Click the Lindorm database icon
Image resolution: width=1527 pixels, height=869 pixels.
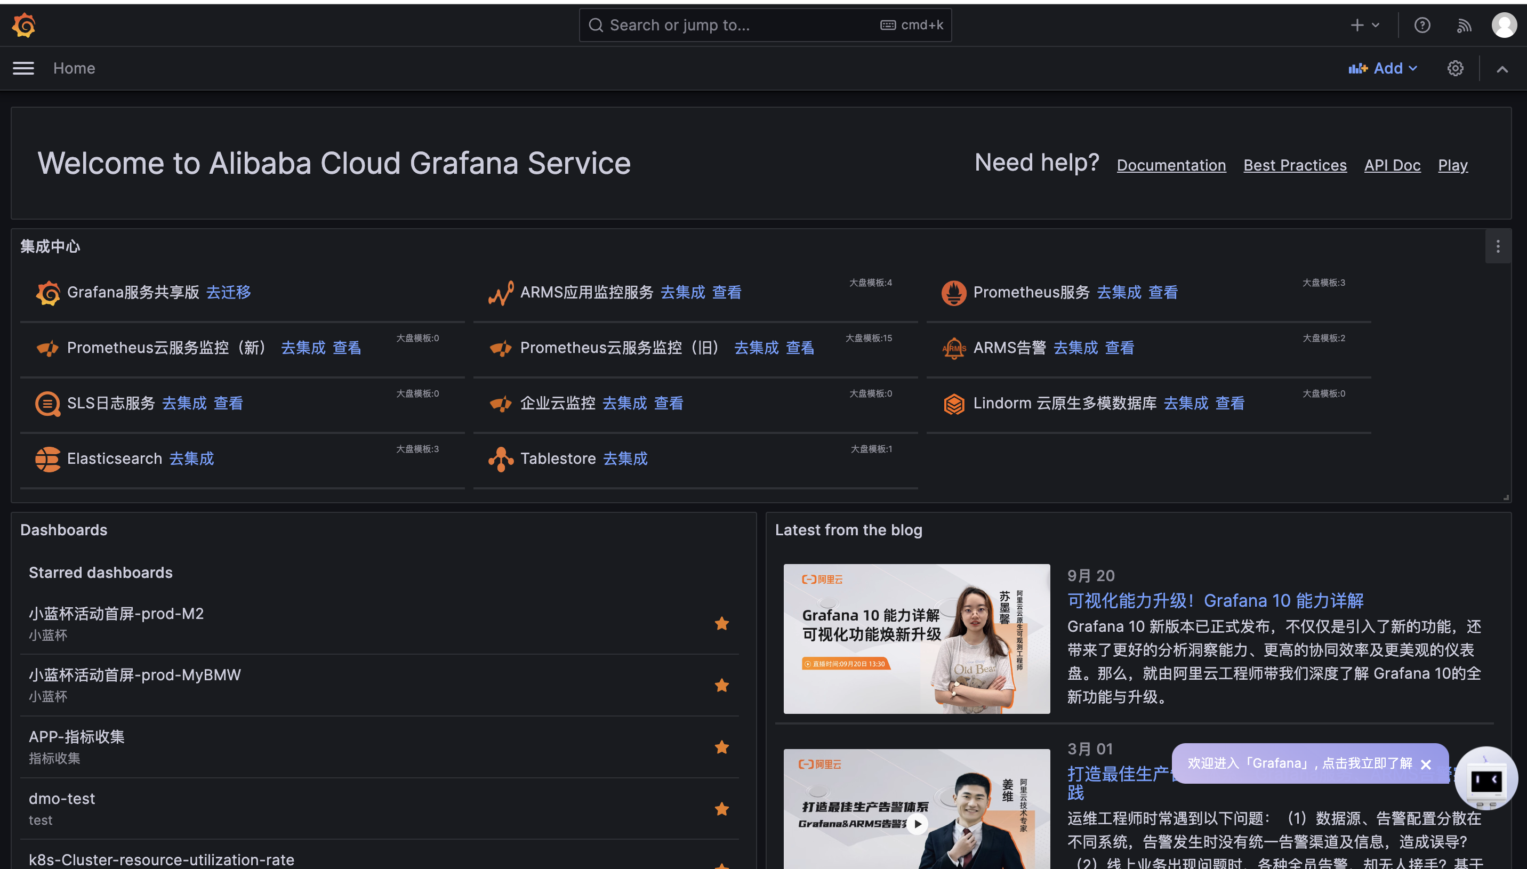click(x=953, y=404)
